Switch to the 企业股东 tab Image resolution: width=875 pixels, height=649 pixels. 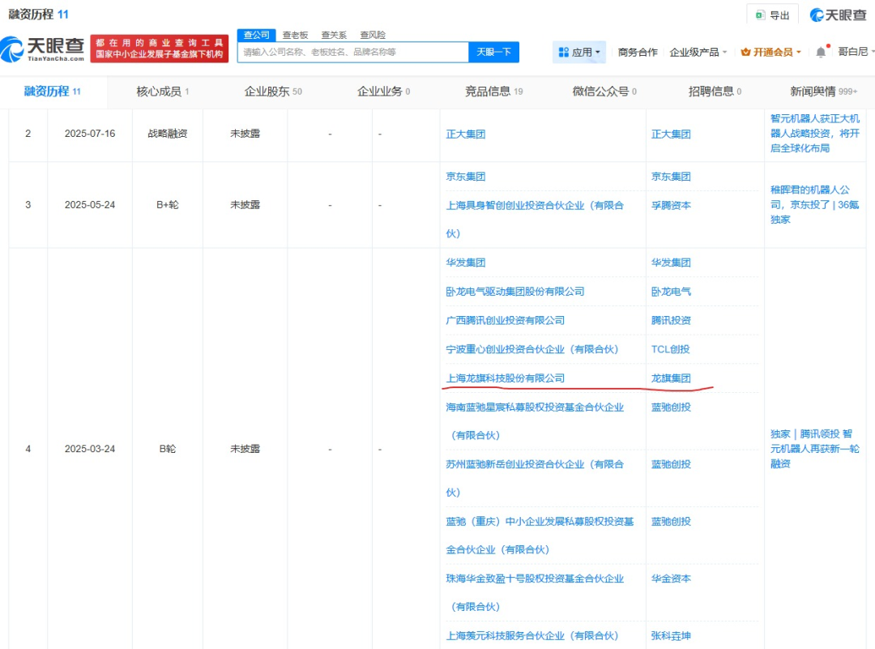(x=272, y=92)
